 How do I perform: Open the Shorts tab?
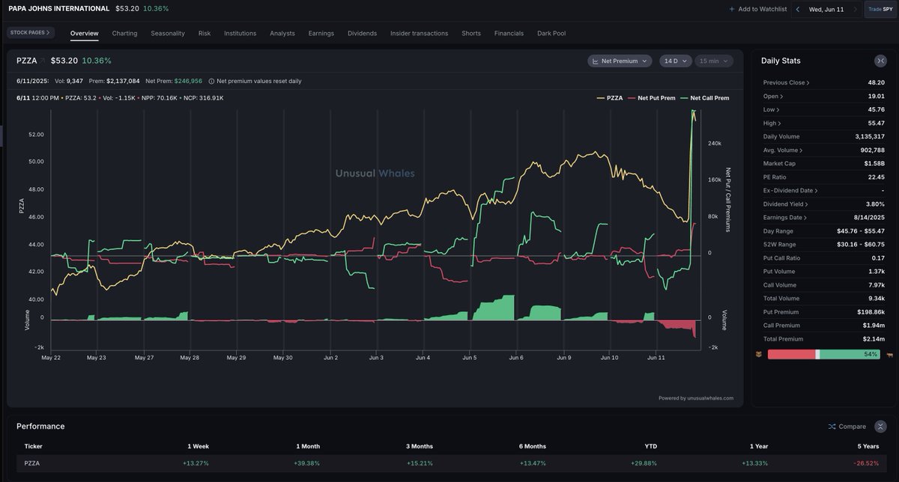pyautogui.click(x=471, y=33)
